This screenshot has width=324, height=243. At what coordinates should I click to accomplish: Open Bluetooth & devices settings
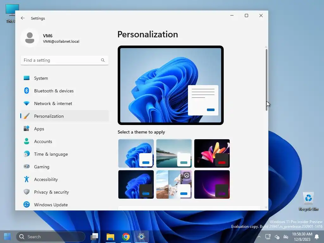[x=65, y=91]
